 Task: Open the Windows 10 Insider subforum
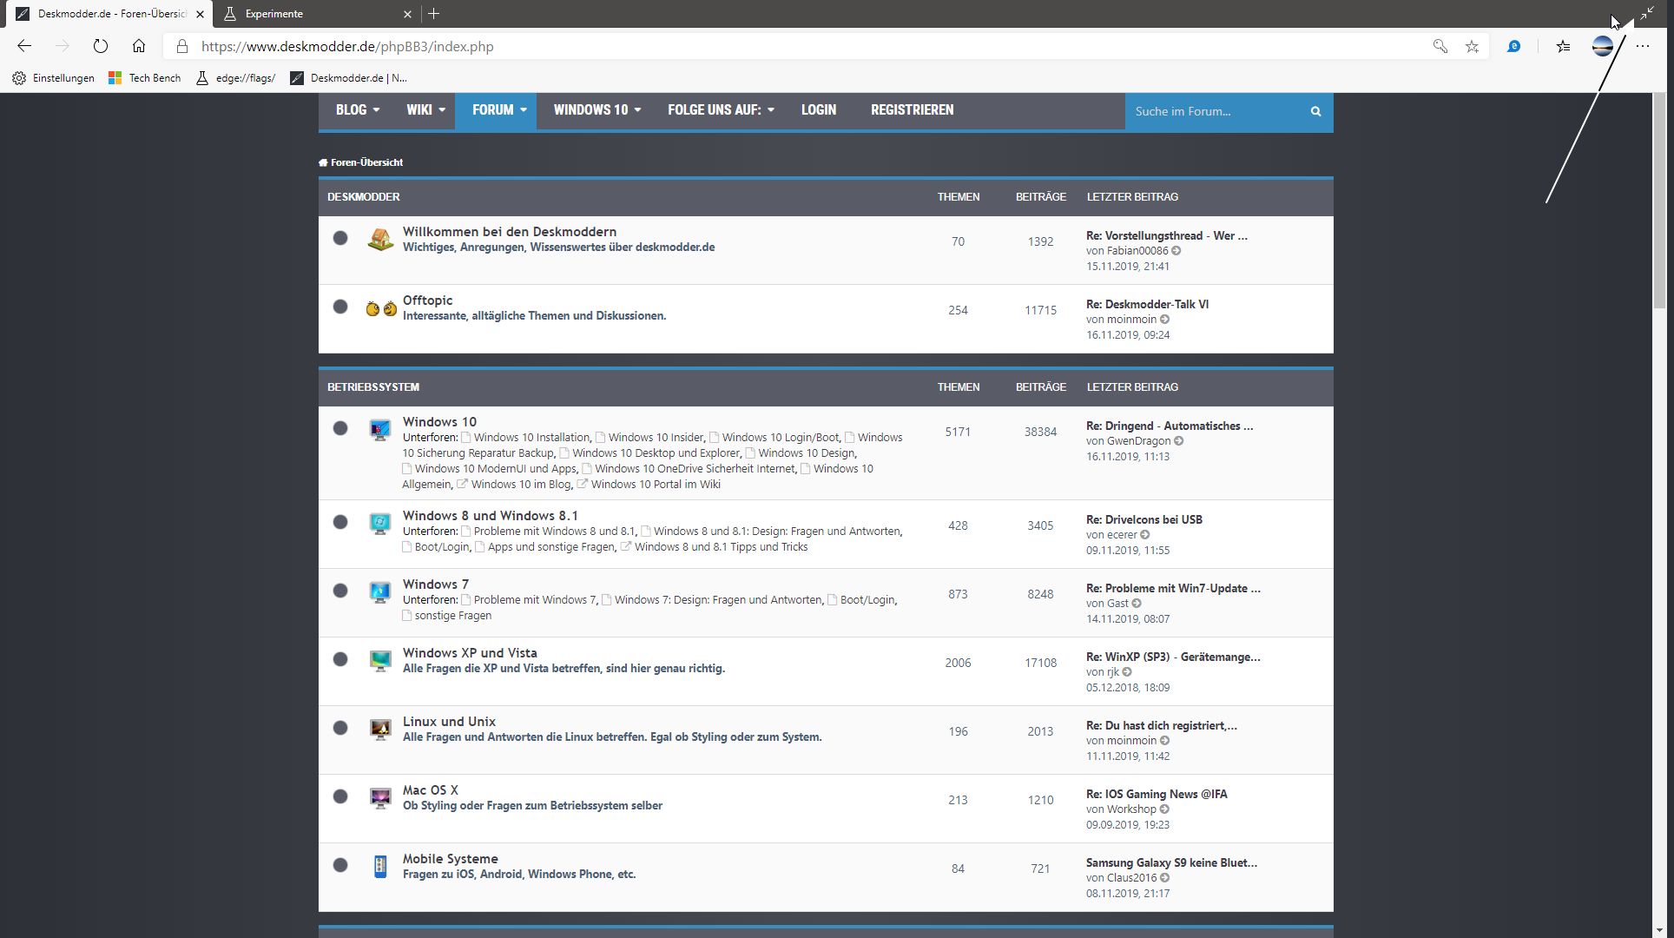tap(656, 438)
